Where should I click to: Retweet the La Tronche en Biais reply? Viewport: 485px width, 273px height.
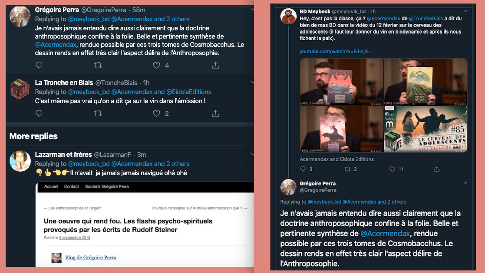click(98, 114)
